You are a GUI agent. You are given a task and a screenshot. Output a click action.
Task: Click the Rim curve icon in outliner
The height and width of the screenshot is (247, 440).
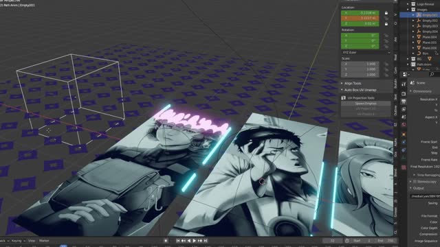click(x=419, y=54)
